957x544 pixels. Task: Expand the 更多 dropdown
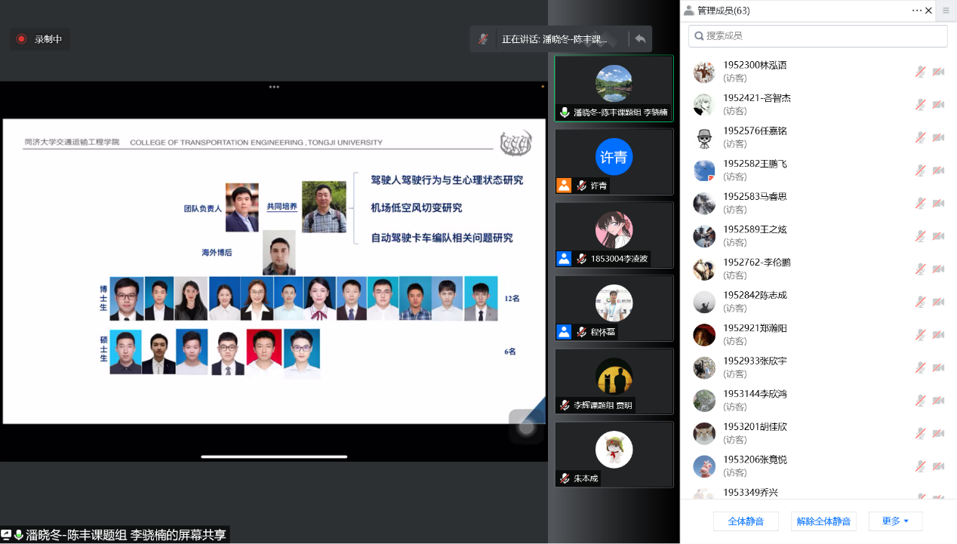coord(895,521)
